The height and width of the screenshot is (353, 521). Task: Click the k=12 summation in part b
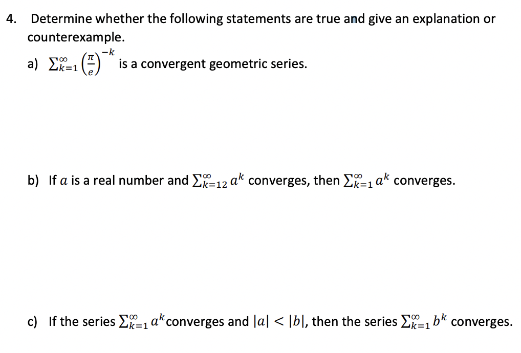pyautogui.click(x=210, y=181)
